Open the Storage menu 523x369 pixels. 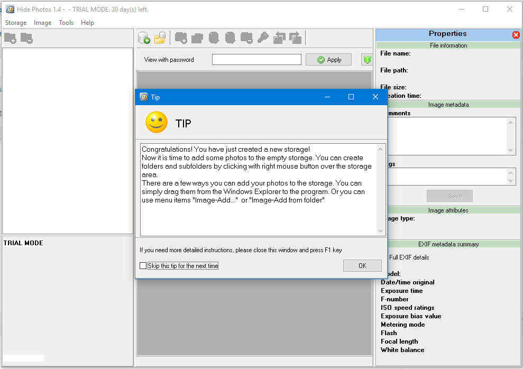16,23
